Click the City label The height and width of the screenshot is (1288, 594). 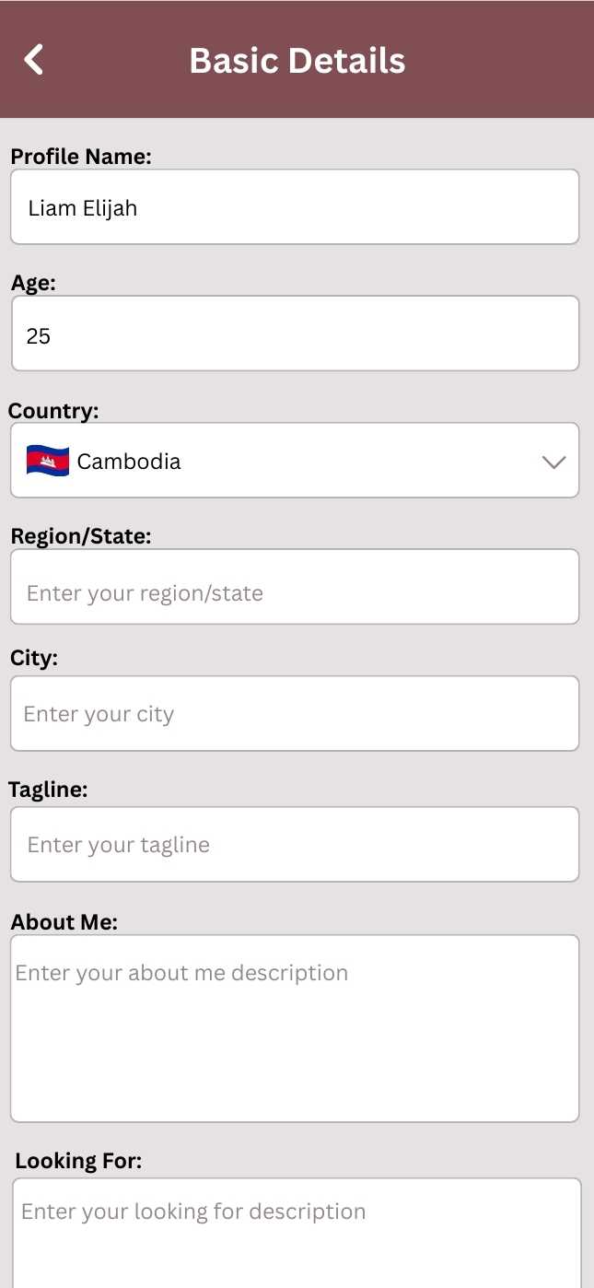pos(34,658)
